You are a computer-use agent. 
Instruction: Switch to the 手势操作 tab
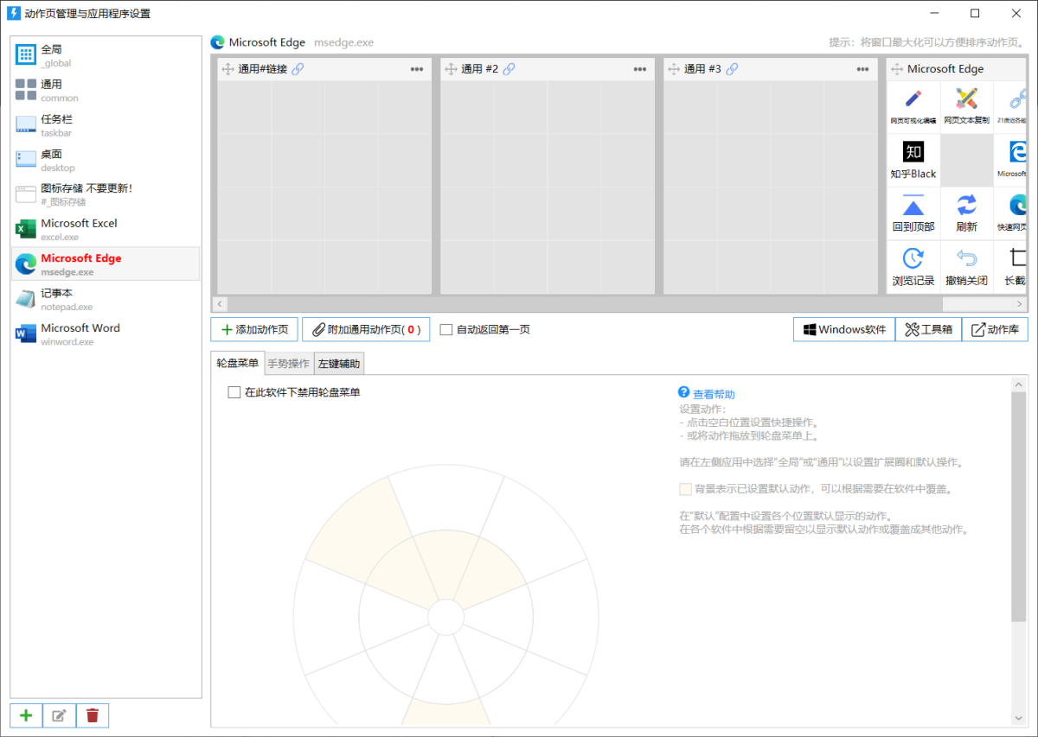(x=289, y=364)
